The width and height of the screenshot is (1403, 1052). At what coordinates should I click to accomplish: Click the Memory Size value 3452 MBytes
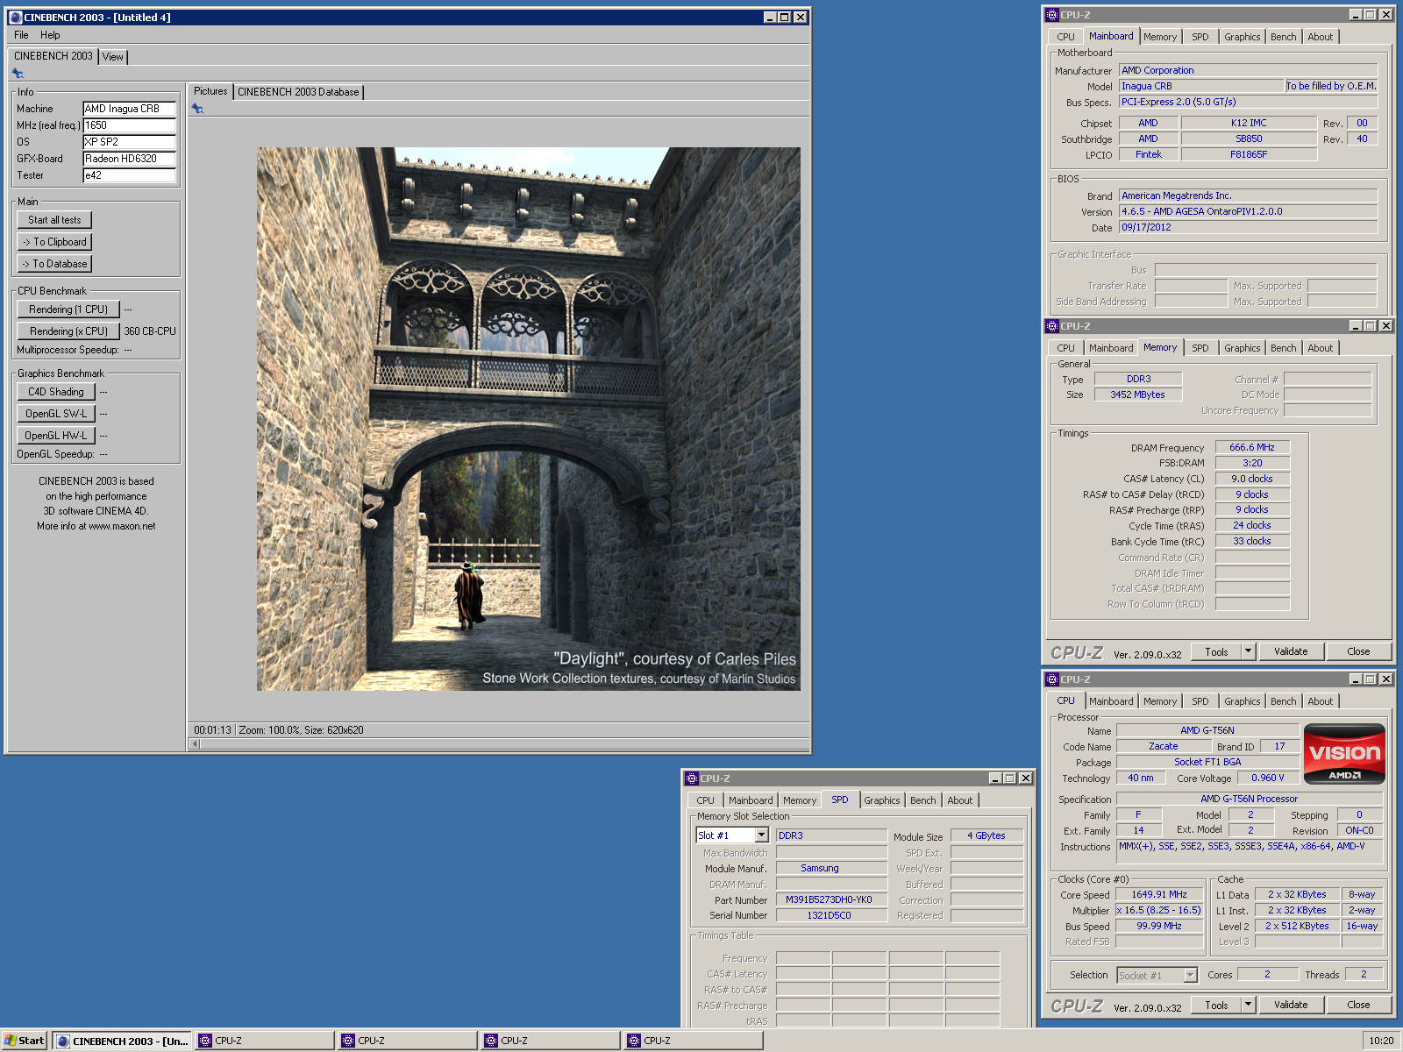point(1138,394)
